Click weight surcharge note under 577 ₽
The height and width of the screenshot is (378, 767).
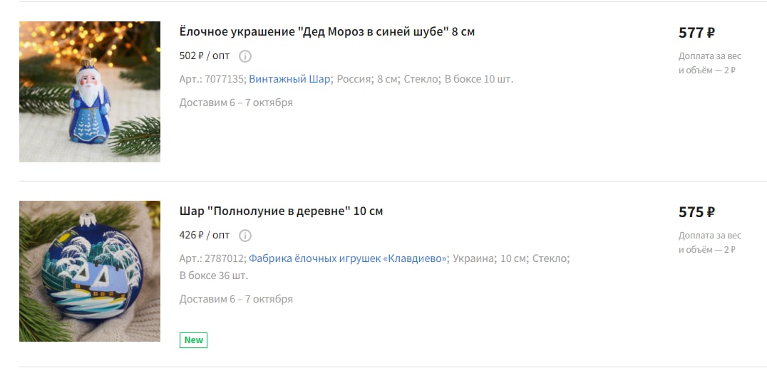click(710, 63)
